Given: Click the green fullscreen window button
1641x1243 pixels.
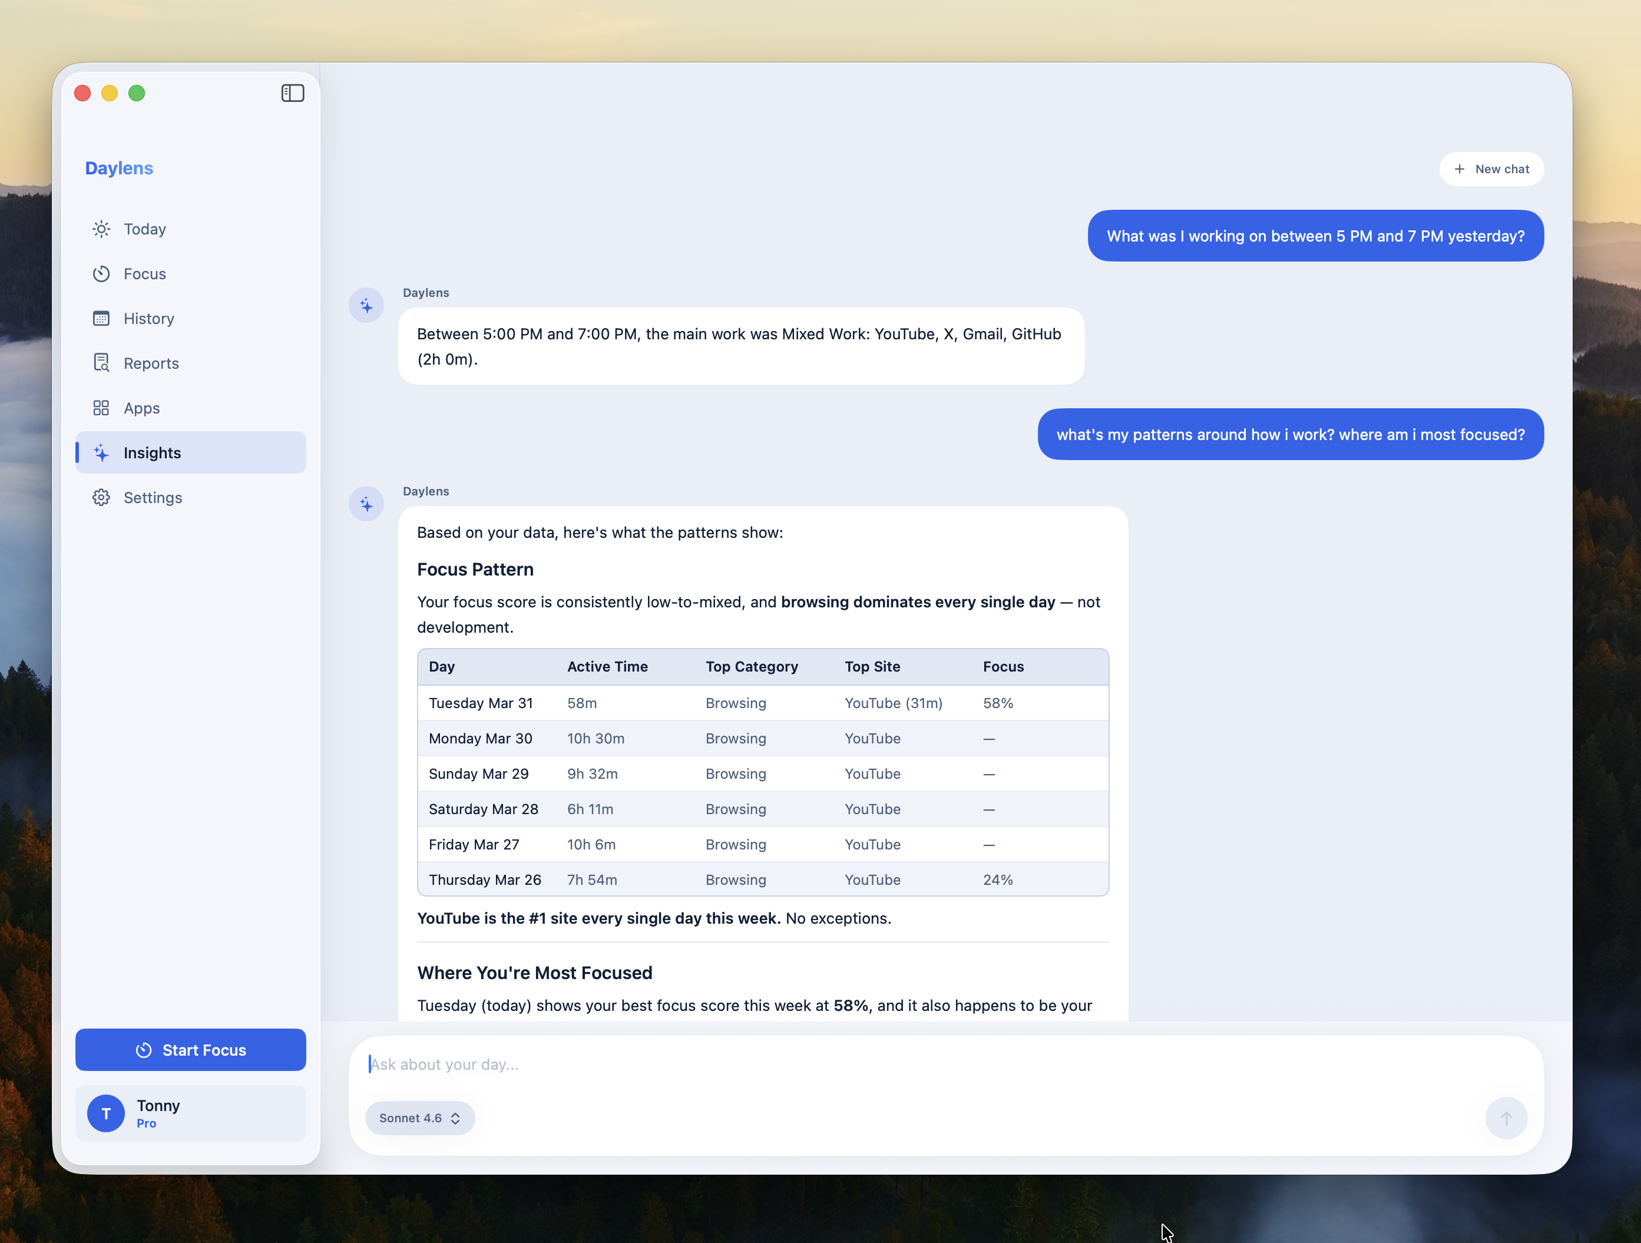Looking at the screenshot, I should (137, 92).
